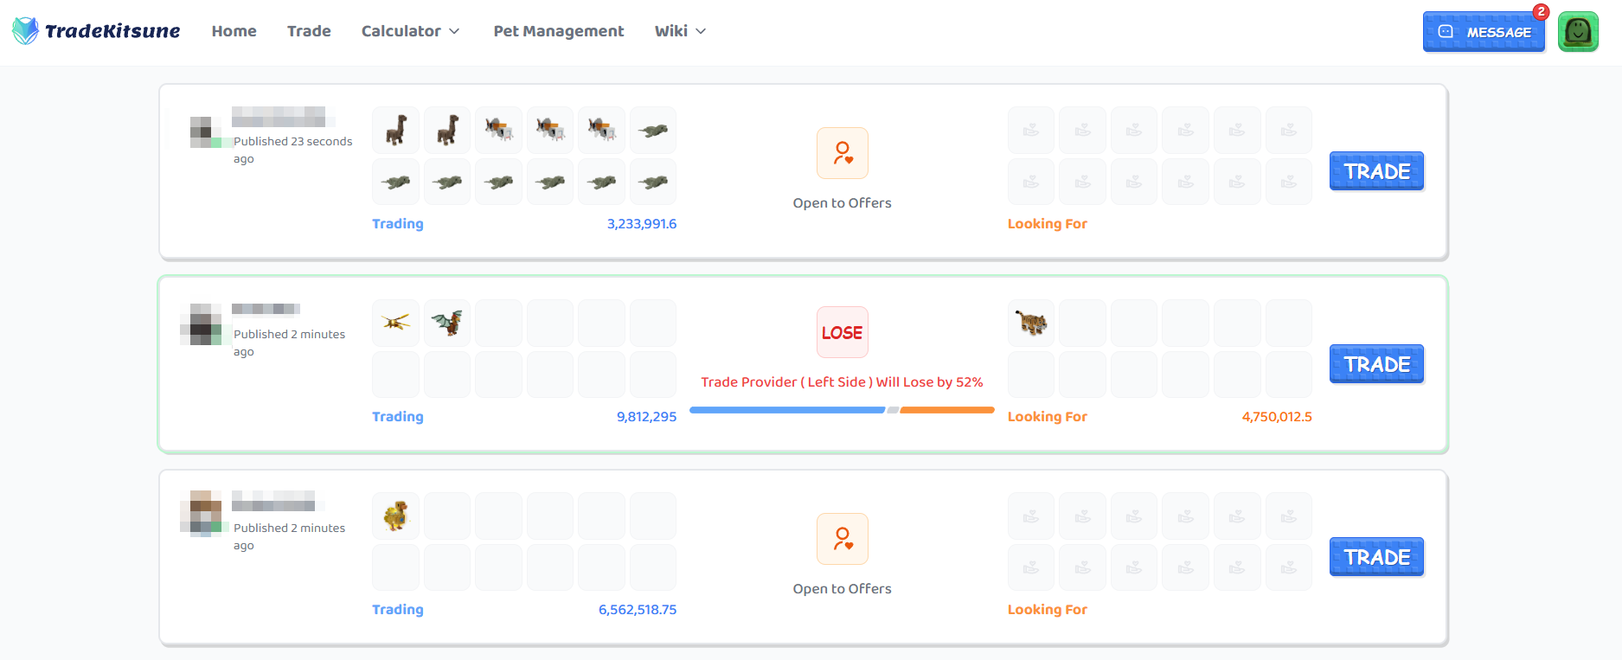Click the Open to Offers icon in the third listing
This screenshot has width=1622, height=660.
tap(842, 539)
